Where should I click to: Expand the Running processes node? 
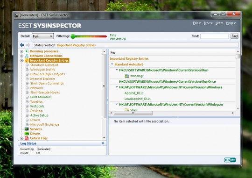click(21, 51)
